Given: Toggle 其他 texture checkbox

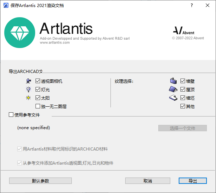Looking at the screenshot, I should [x=183, y=106].
